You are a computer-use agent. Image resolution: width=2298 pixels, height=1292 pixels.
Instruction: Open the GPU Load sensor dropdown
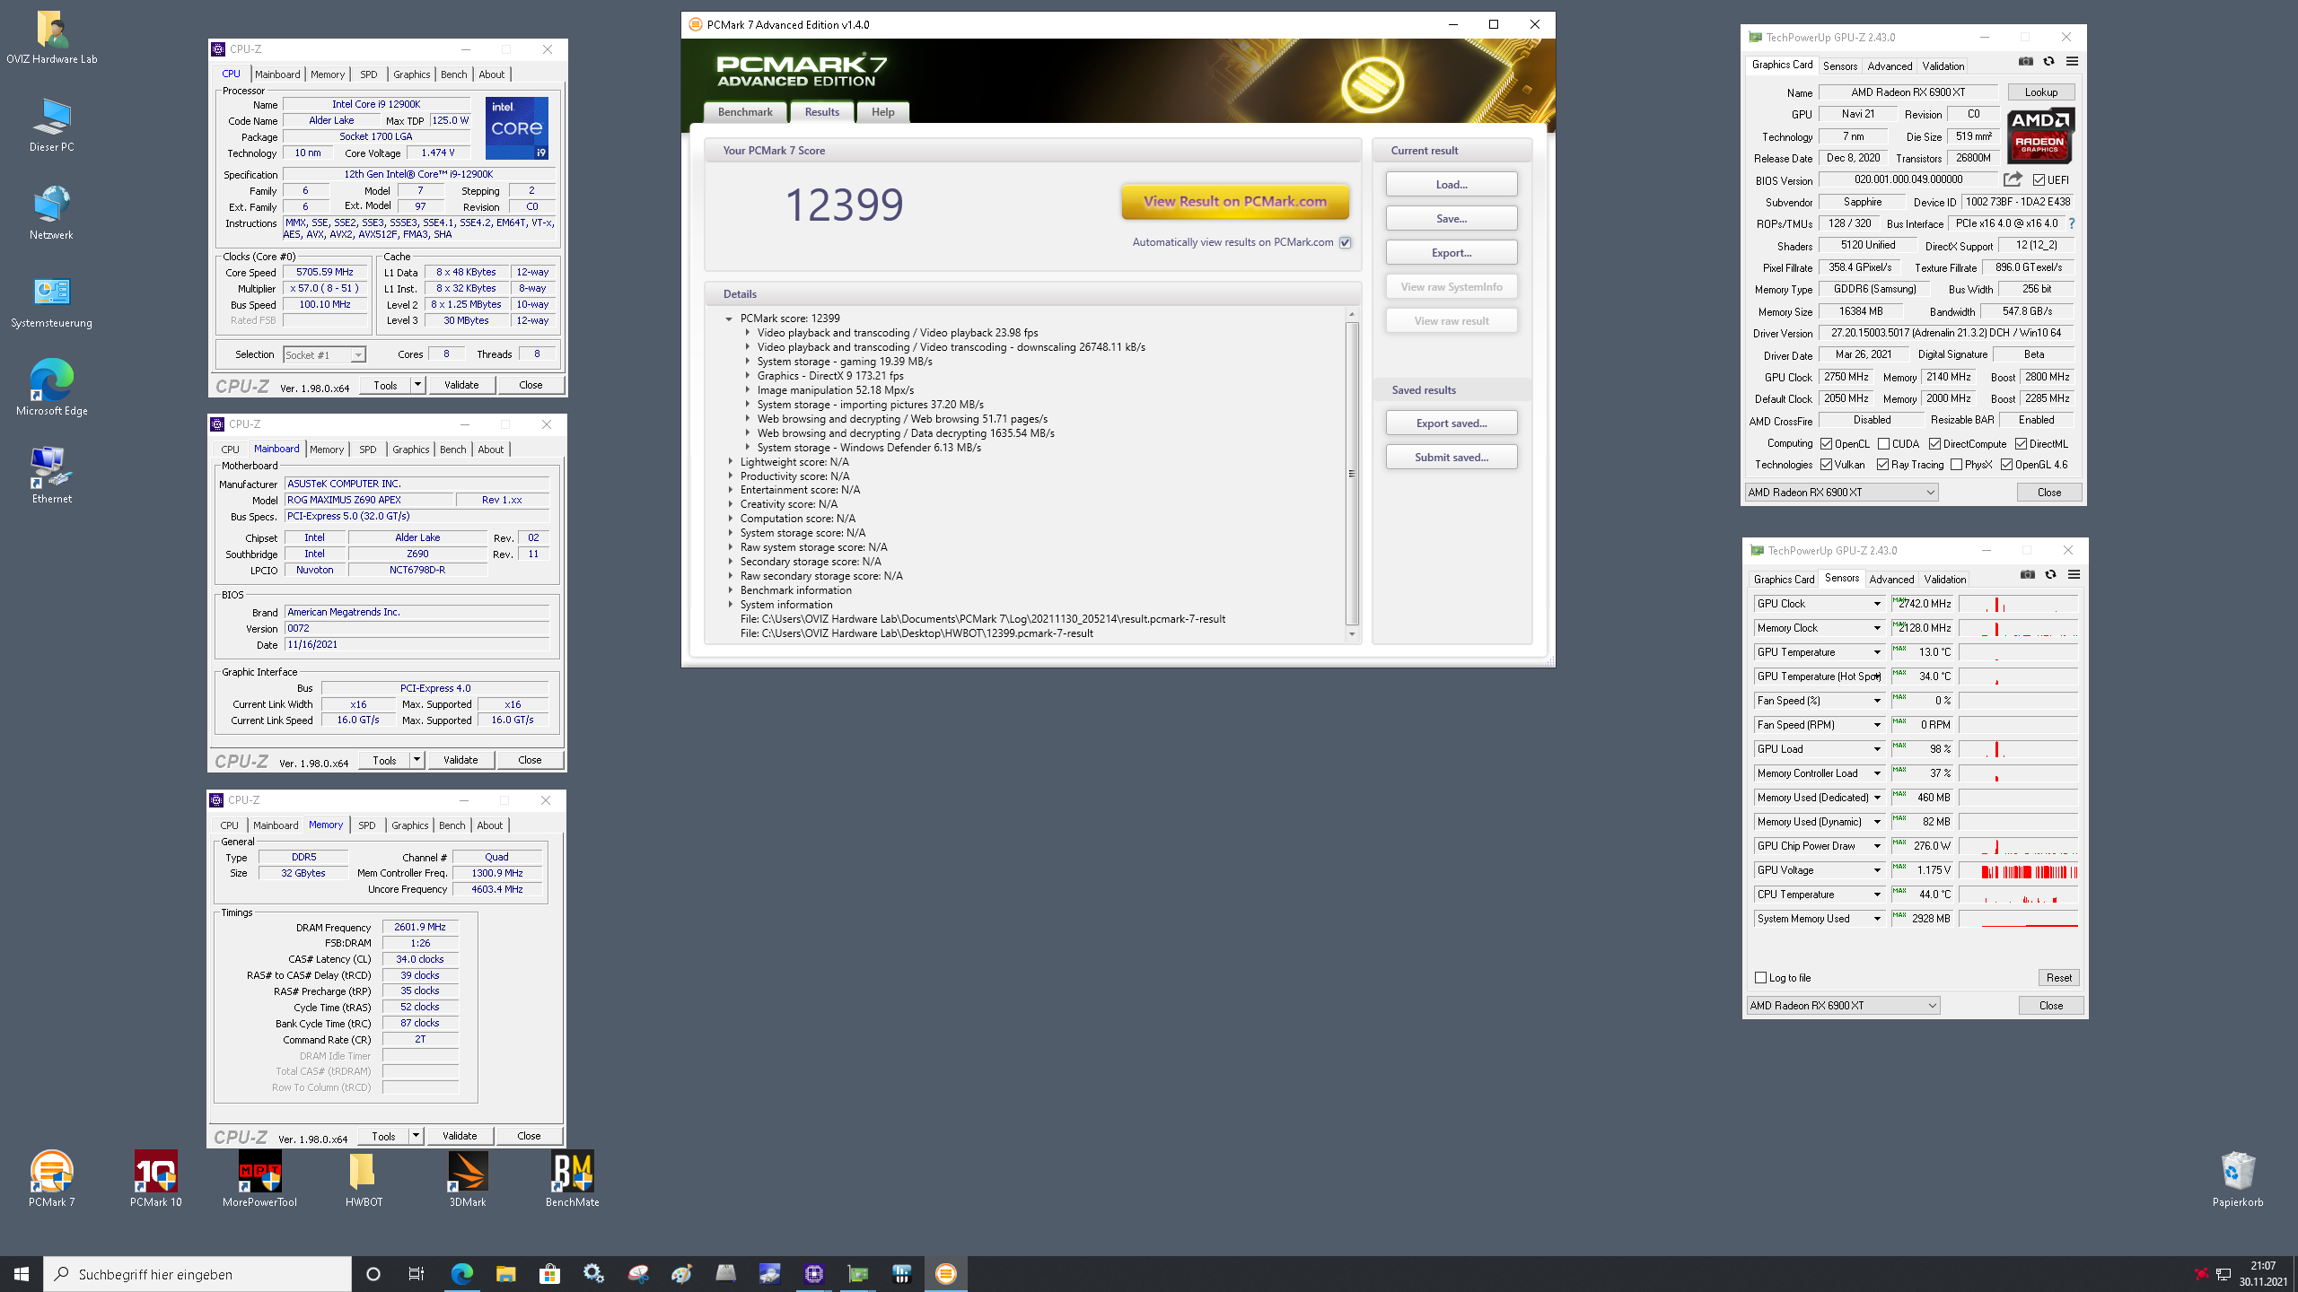[x=1876, y=749]
